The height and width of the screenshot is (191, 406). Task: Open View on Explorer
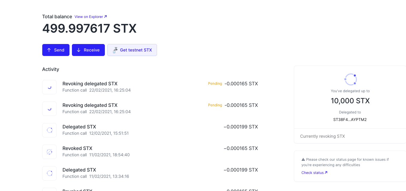(88, 16)
